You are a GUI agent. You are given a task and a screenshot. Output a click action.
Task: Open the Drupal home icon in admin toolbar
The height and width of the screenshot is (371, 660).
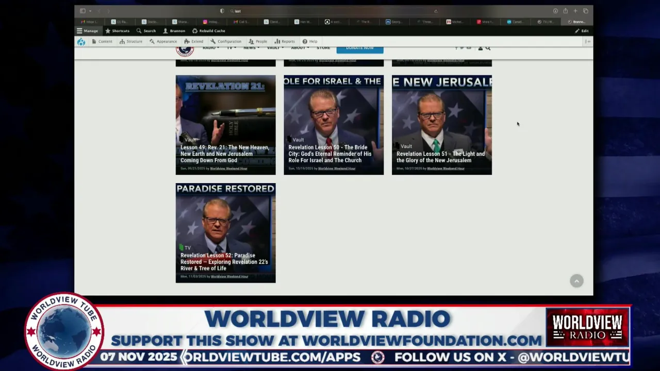81,42
